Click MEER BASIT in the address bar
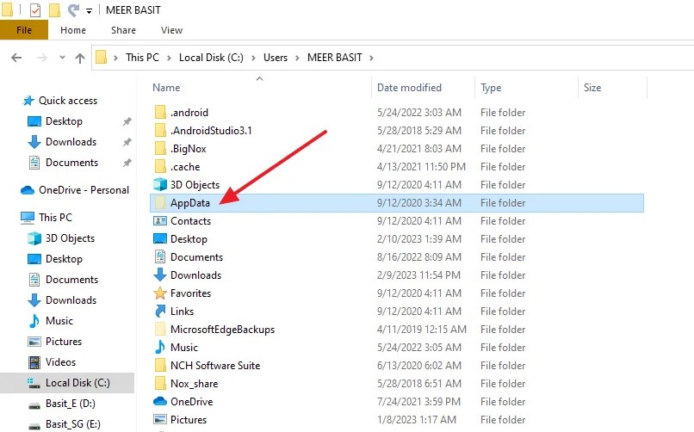 click(x=335, y=58)
